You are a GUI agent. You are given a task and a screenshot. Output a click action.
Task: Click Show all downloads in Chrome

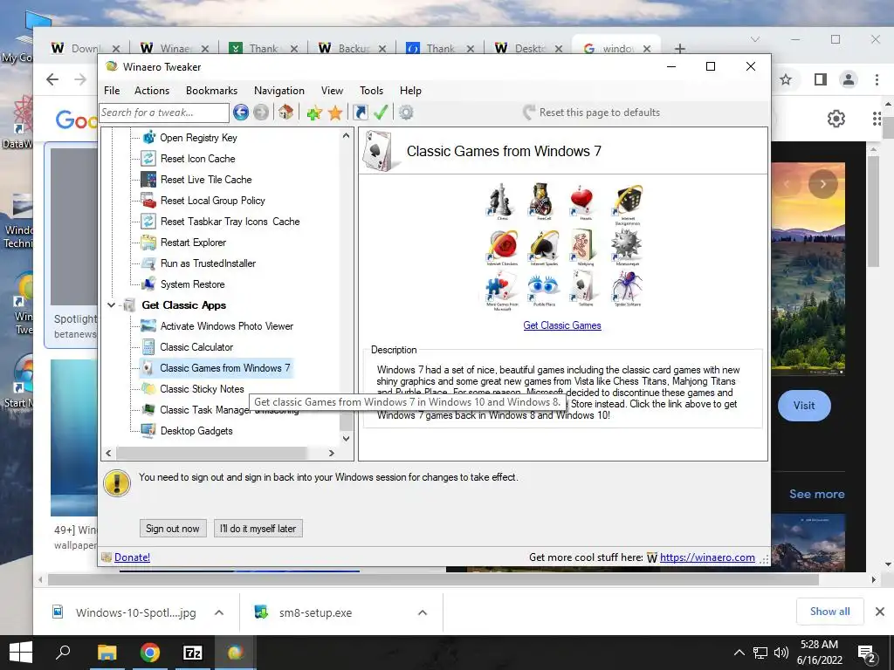point(829,612)
